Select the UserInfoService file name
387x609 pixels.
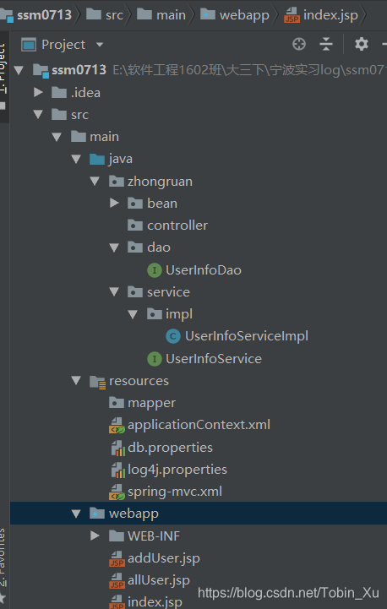point(214,358)
